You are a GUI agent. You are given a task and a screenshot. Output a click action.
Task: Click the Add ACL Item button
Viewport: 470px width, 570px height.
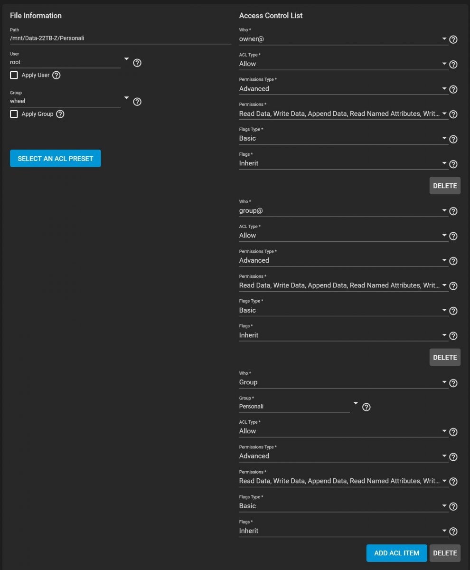point(397,553)
